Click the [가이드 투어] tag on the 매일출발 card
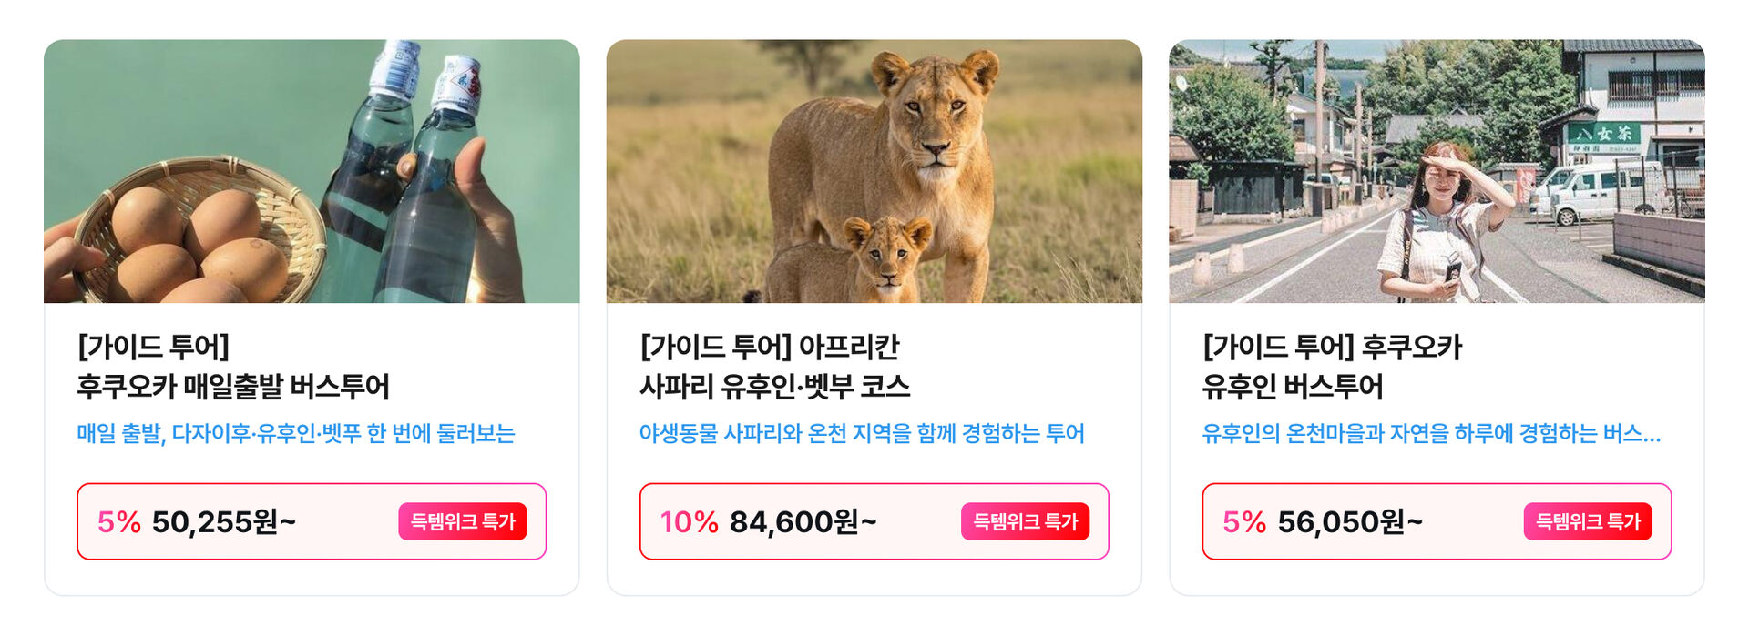This screenshot has width=1749, height=636. click(x=153, y=347)
